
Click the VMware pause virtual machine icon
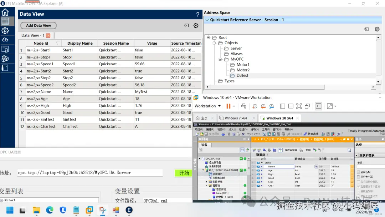[x=229, y=106]
